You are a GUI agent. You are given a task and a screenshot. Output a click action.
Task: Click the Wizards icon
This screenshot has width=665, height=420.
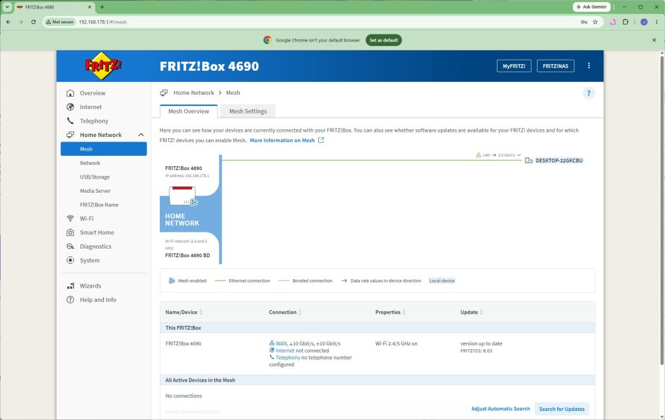click(70, 286)
